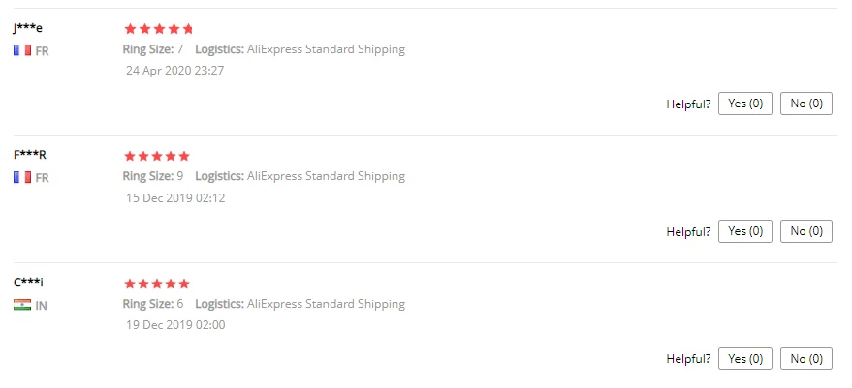Click Ring Size: 9 in F***R's review
Image resolution: width=852 pixels, height=388 pixels.
tap(153, 176)
